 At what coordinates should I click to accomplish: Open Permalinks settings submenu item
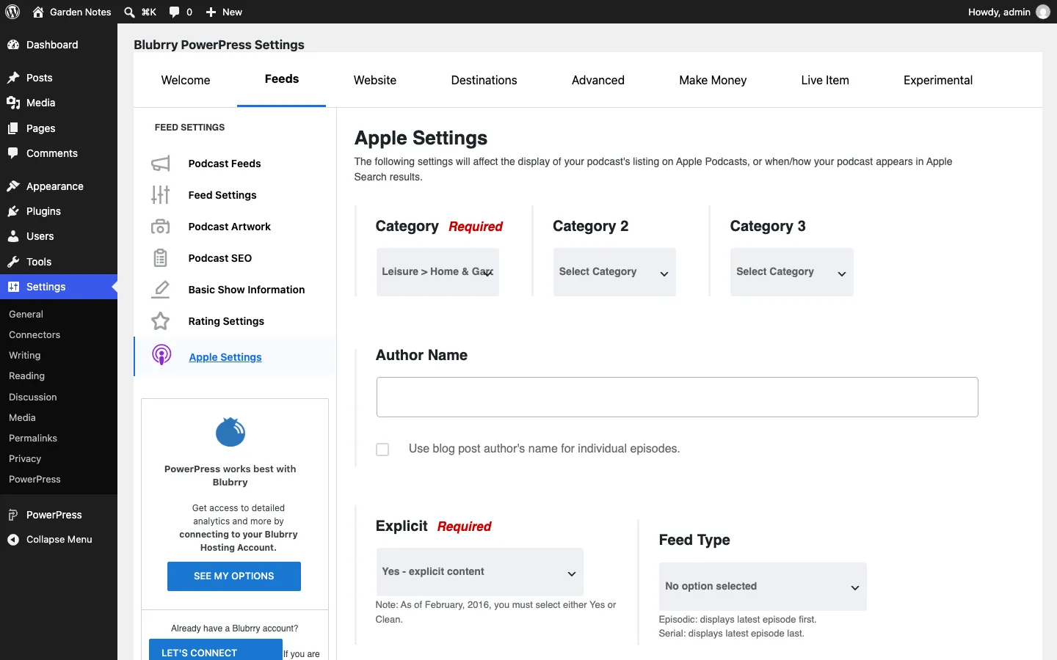pyautogui.click(x=33, y=439)
